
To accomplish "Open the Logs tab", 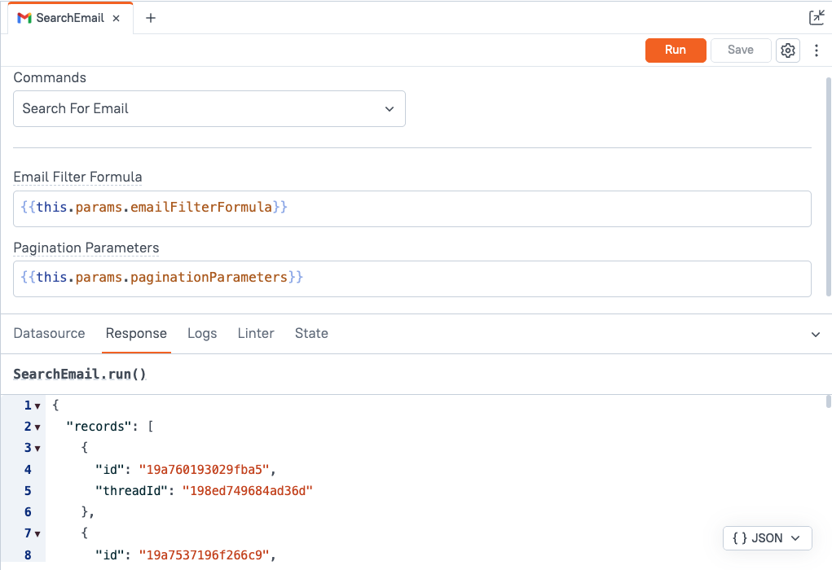I will point(202,334).
